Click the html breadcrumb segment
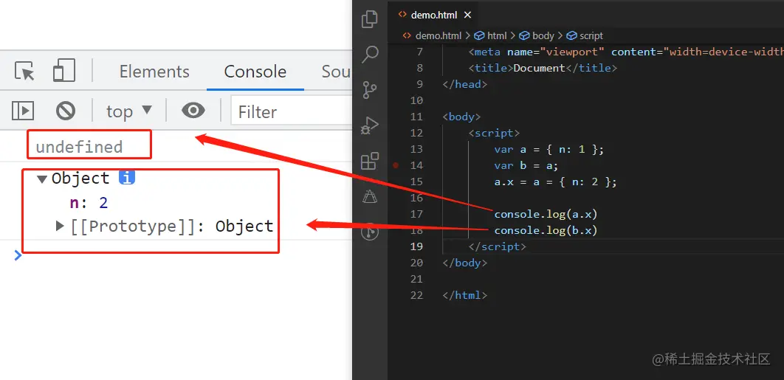This screenshot has height=380, width=784. [490, 36]
